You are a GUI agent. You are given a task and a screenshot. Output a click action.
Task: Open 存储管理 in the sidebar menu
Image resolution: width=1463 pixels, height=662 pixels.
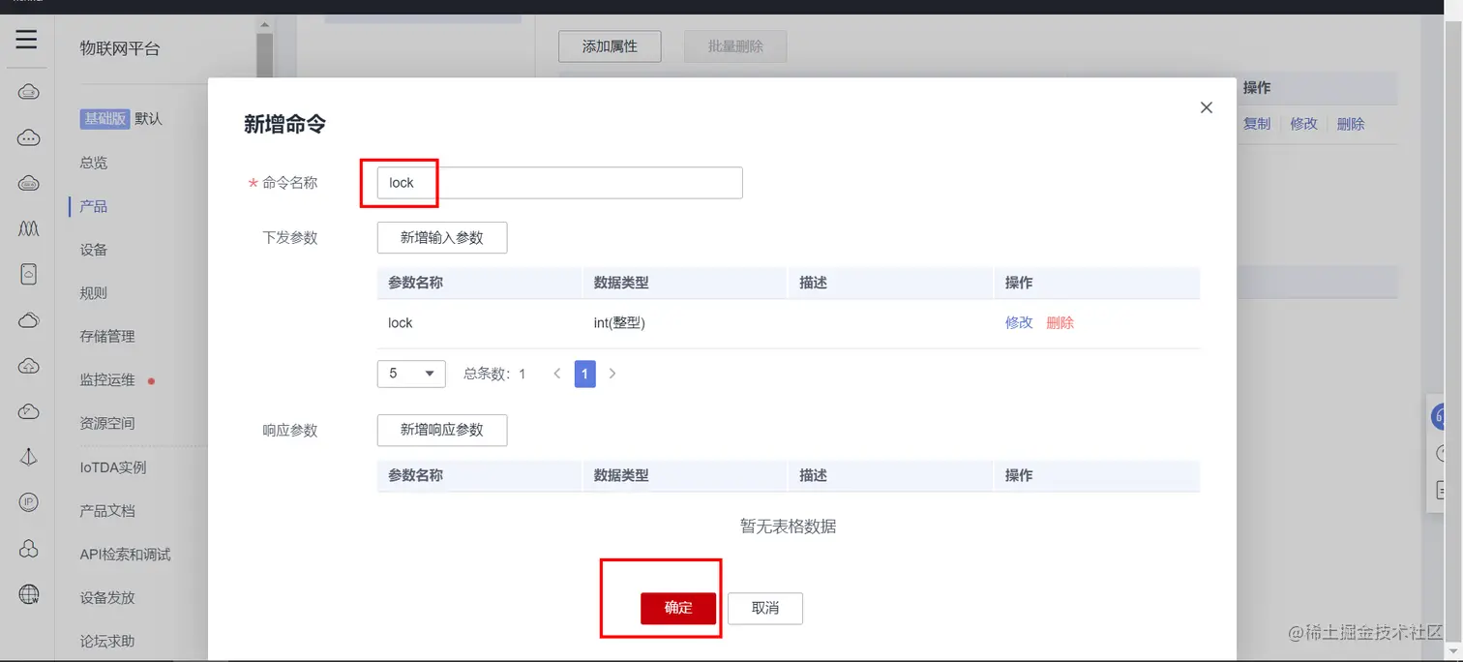click(107, 337)
